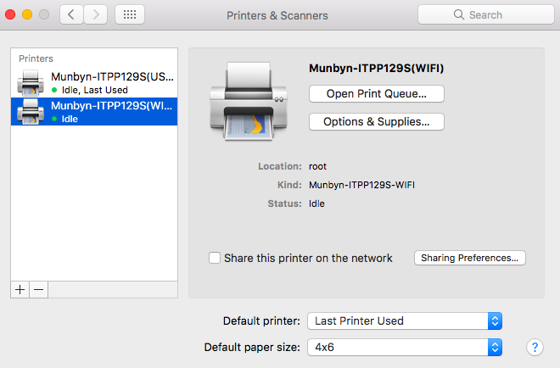Go forward with the right chevron

click(x=95, y=14)
